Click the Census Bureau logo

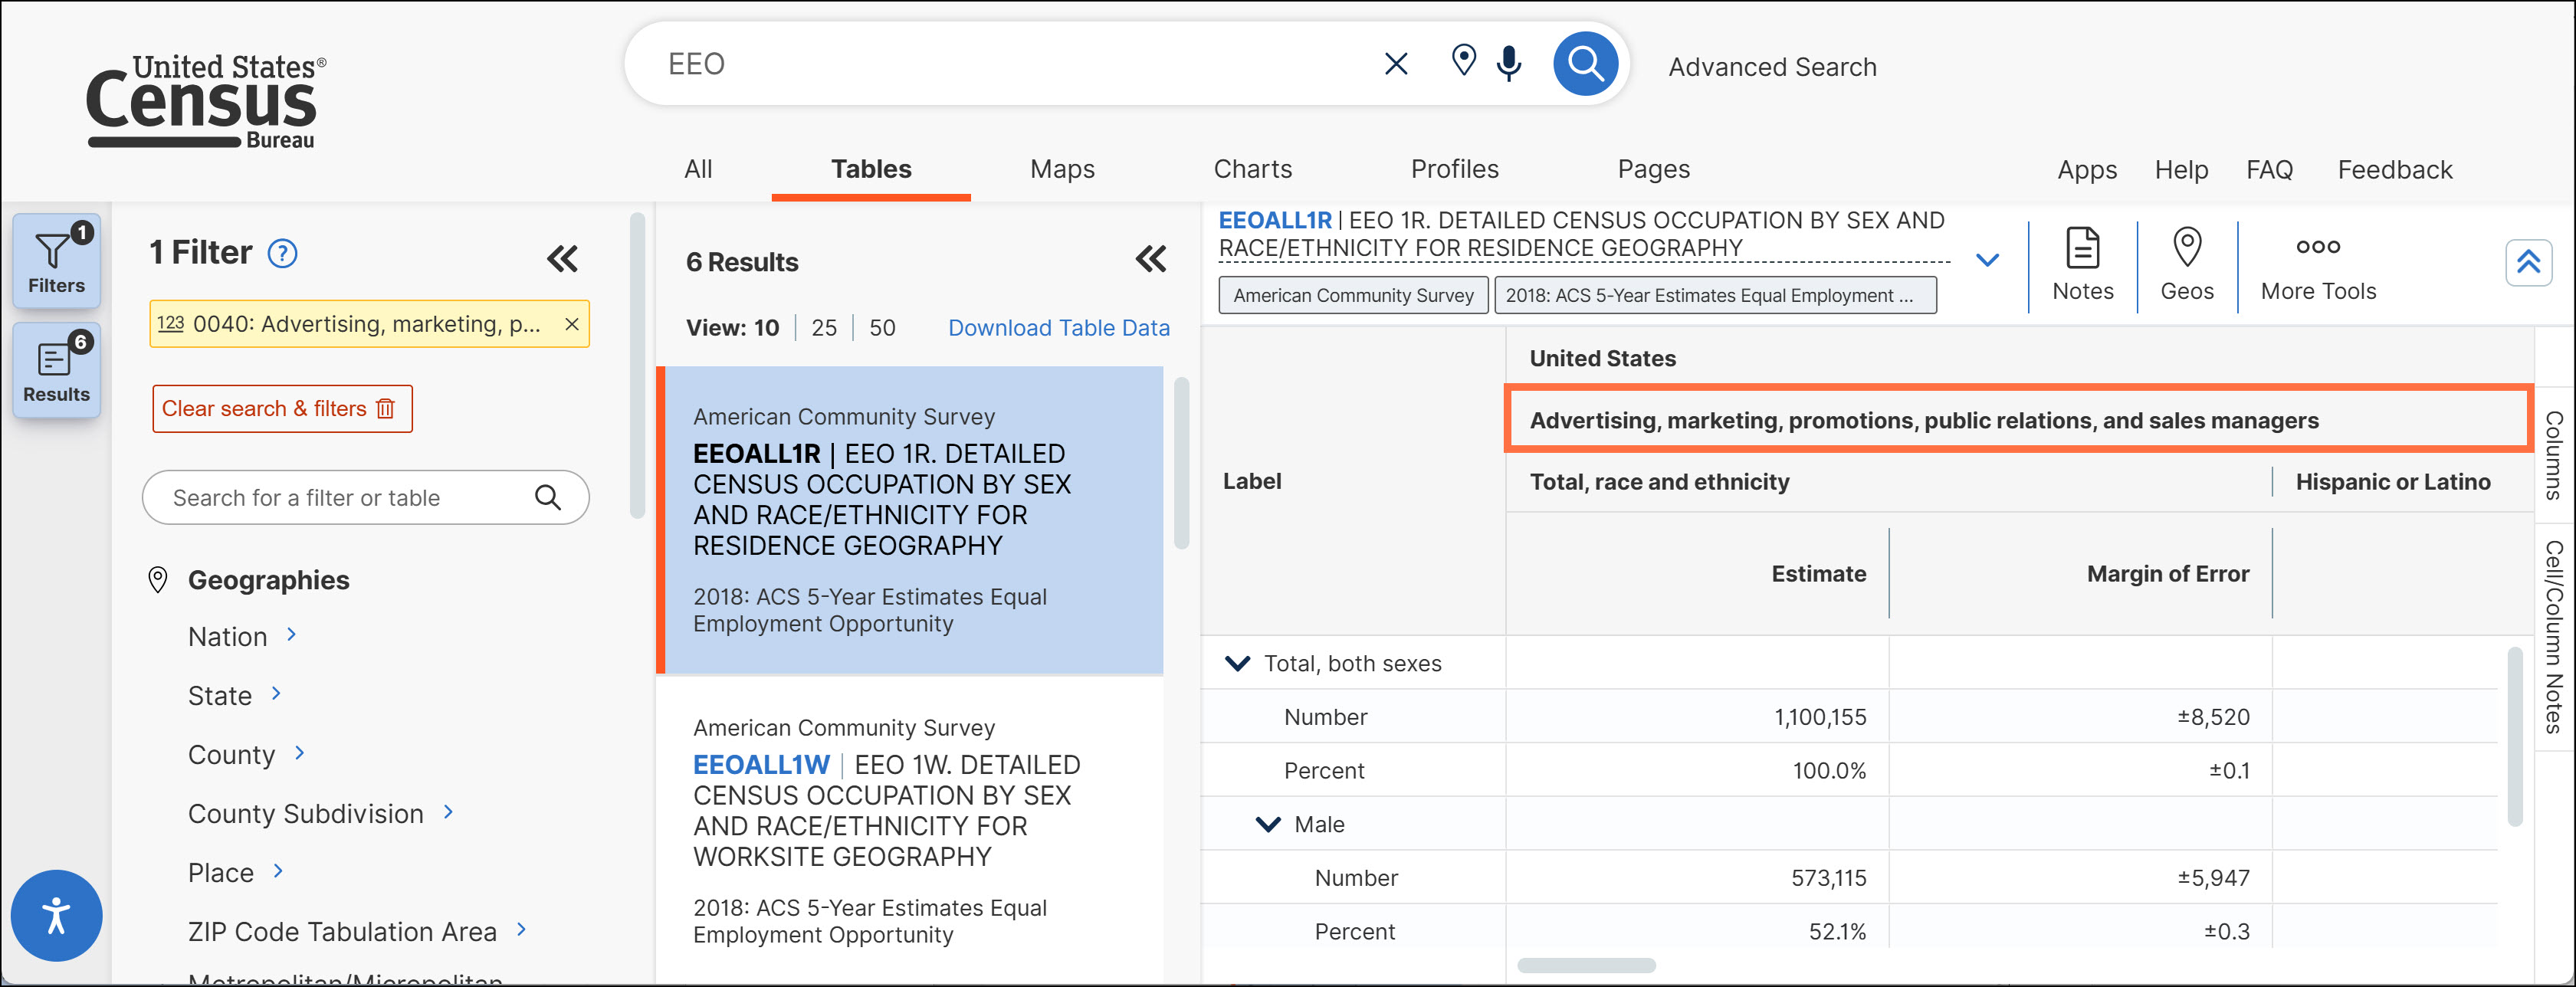(206, 101)
